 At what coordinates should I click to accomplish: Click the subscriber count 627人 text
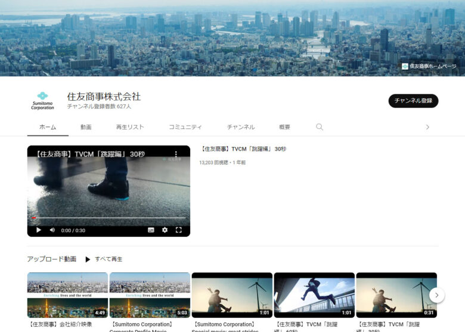[x=99, y=107]
